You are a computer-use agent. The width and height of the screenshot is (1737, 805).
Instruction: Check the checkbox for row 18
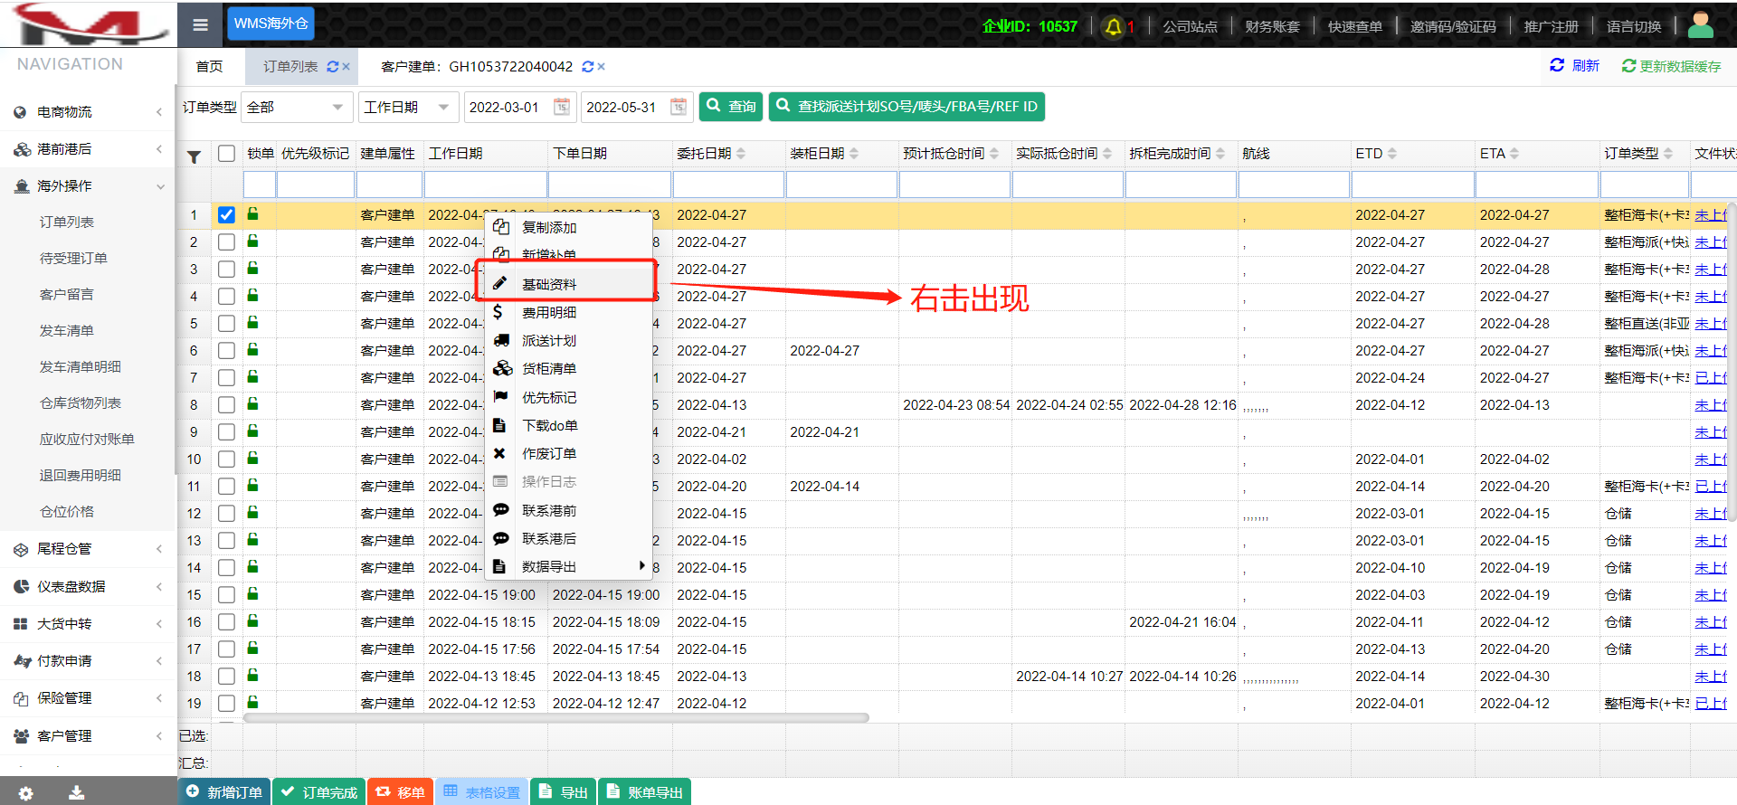(226, 676)
